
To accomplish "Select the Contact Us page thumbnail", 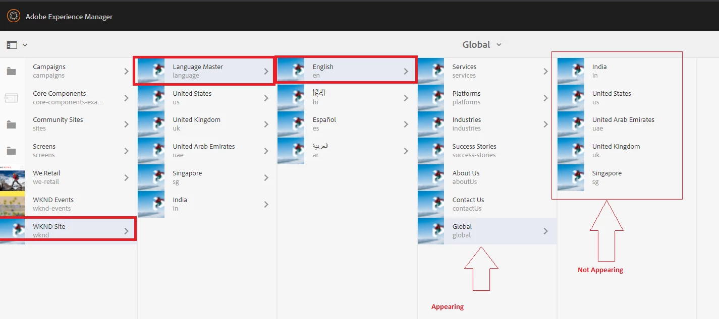I will point(431,204).
